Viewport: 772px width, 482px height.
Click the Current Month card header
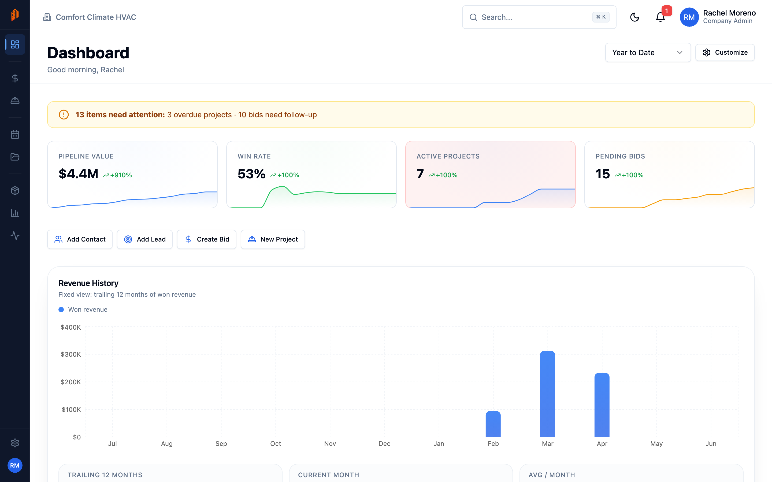329,475
